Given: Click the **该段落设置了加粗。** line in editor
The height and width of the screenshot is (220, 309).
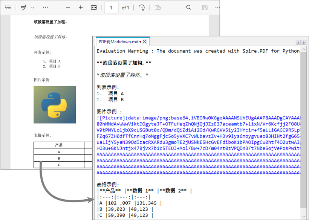Looking at the screenshot, I should point(124,63).
